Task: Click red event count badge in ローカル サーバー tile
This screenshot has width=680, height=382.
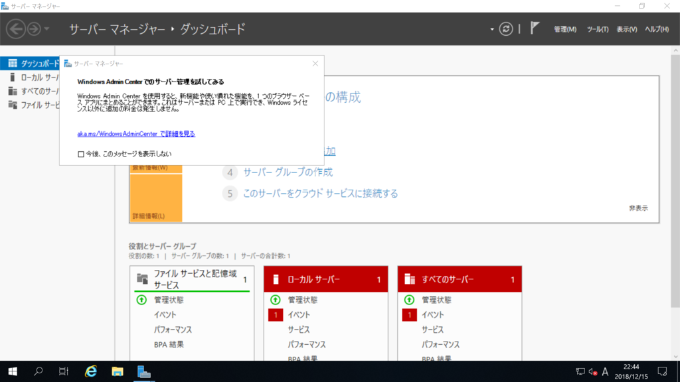Action: (x=276, y=315)
